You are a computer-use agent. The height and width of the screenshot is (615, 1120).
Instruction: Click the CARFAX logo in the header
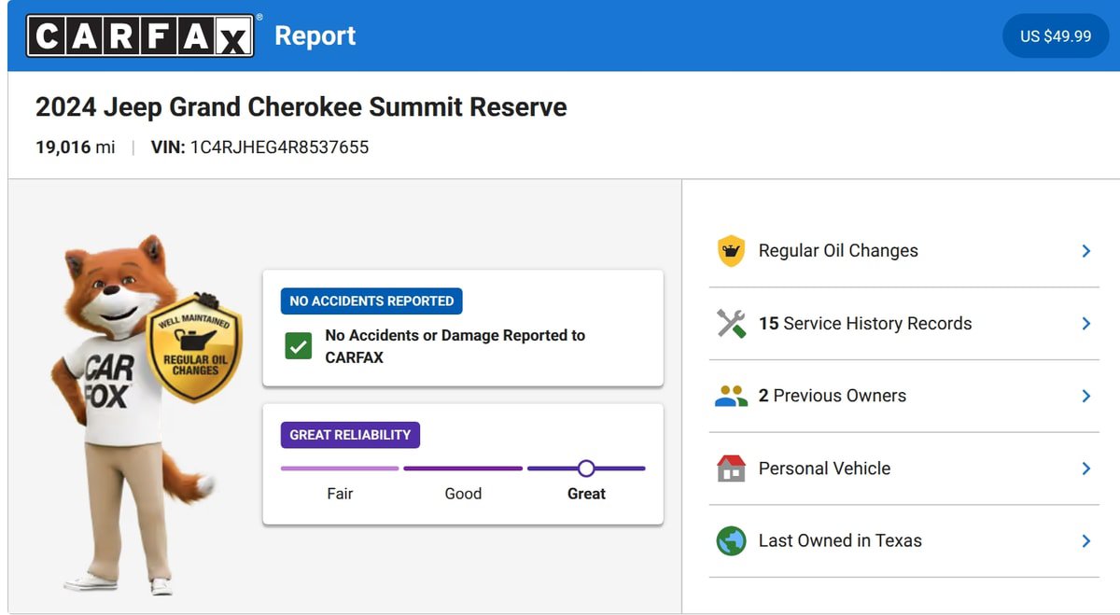tap(140, 35)
